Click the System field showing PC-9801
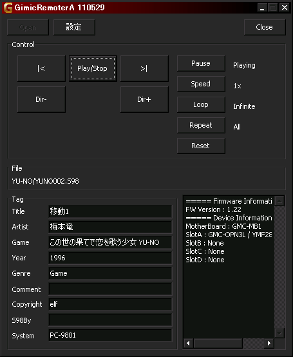Viewport: 293px width, 357px height. coord(110,335)
